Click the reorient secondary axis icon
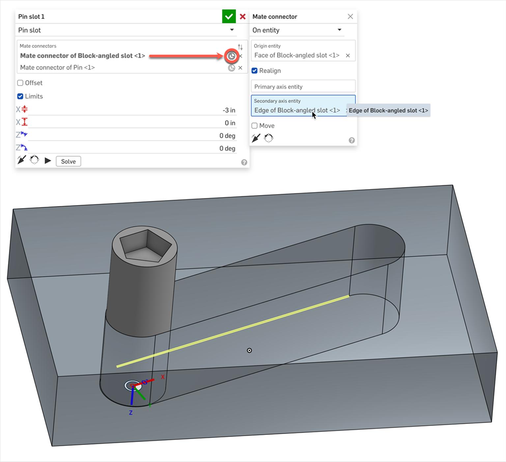This screenshot has height=462, width=506. pos(35,160)
